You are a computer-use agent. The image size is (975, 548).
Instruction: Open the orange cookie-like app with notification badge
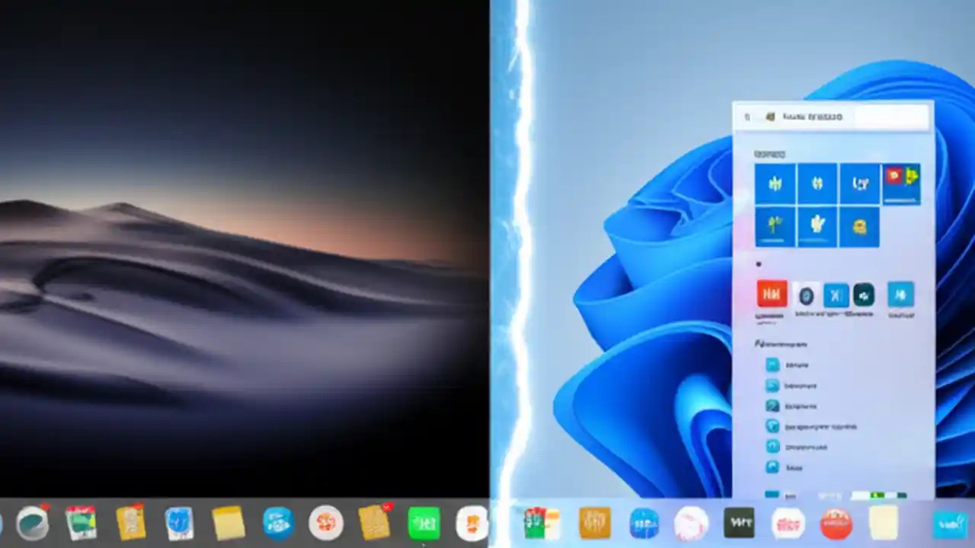pos(373,521)
